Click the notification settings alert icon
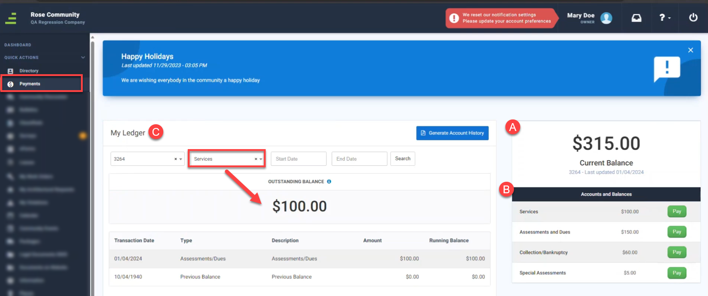Viewport: 708px width, 296px height. click(454, 18)
